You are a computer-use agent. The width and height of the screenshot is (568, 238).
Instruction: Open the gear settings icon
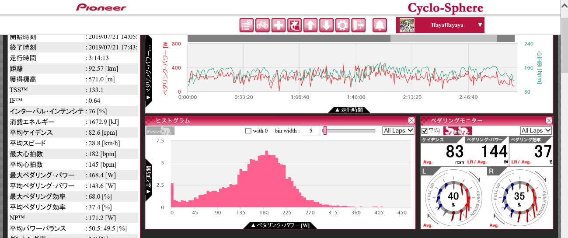(x=342, y=25)
